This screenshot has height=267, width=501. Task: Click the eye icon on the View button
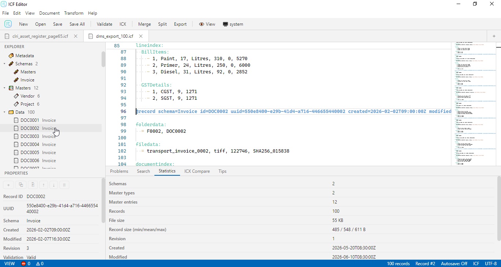[x=201, y=24]
